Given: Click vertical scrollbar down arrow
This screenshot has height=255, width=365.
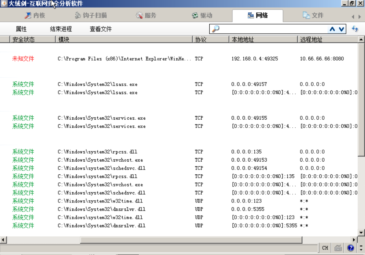Looking at the screenshot, I should pos(361,232).
